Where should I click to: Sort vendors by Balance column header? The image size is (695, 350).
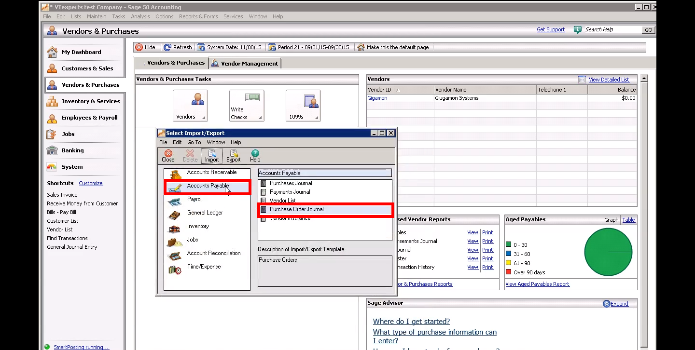(612, 90)
